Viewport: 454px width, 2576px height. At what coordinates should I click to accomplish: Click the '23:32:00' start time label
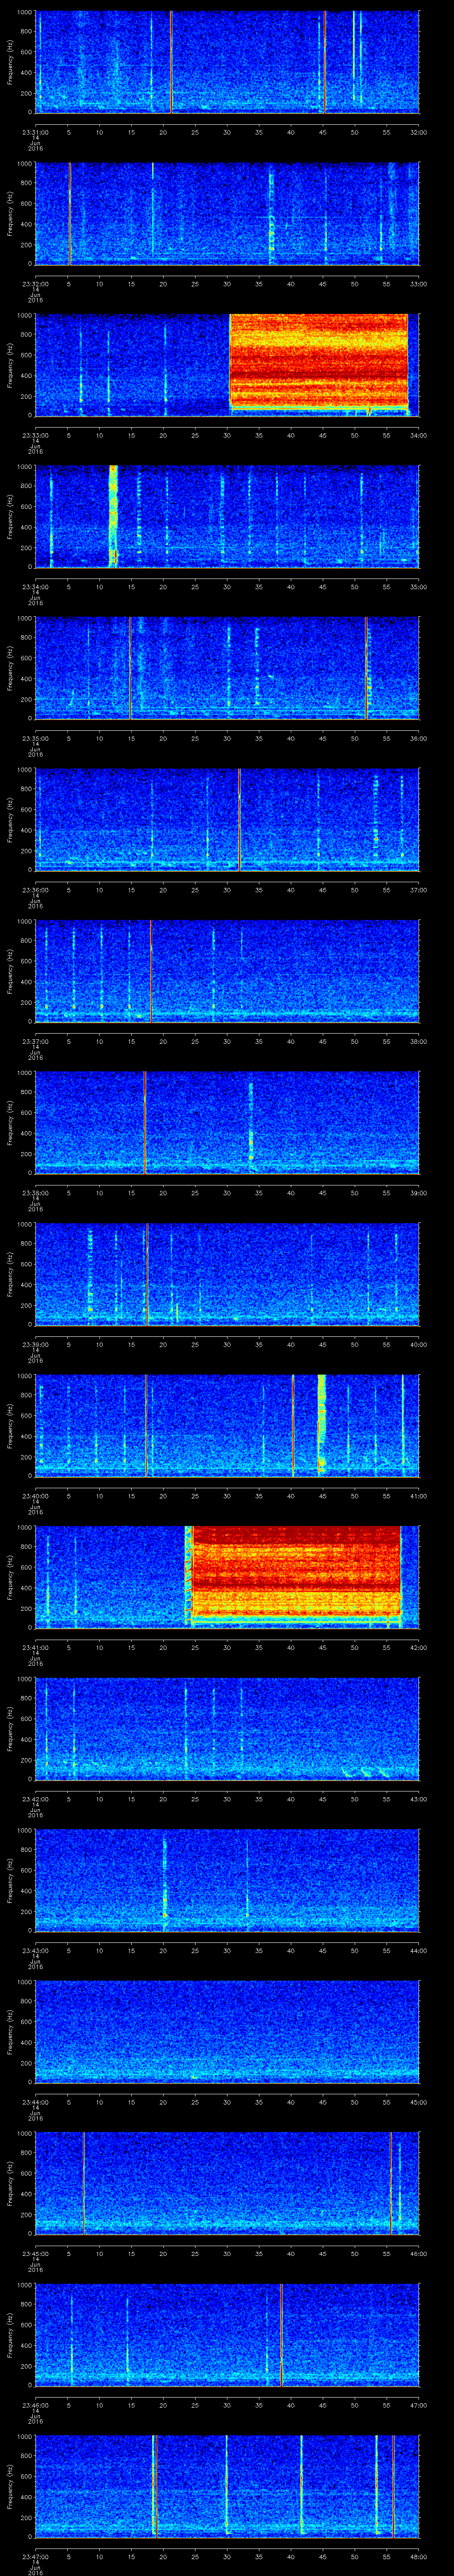36,284
